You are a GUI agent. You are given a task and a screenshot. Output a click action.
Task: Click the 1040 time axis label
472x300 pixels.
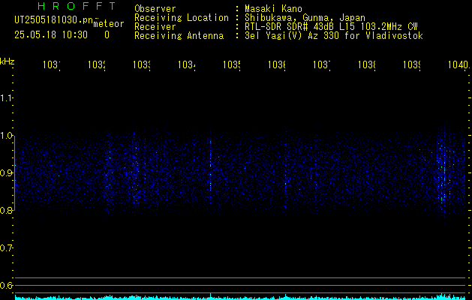pos(458,64)
